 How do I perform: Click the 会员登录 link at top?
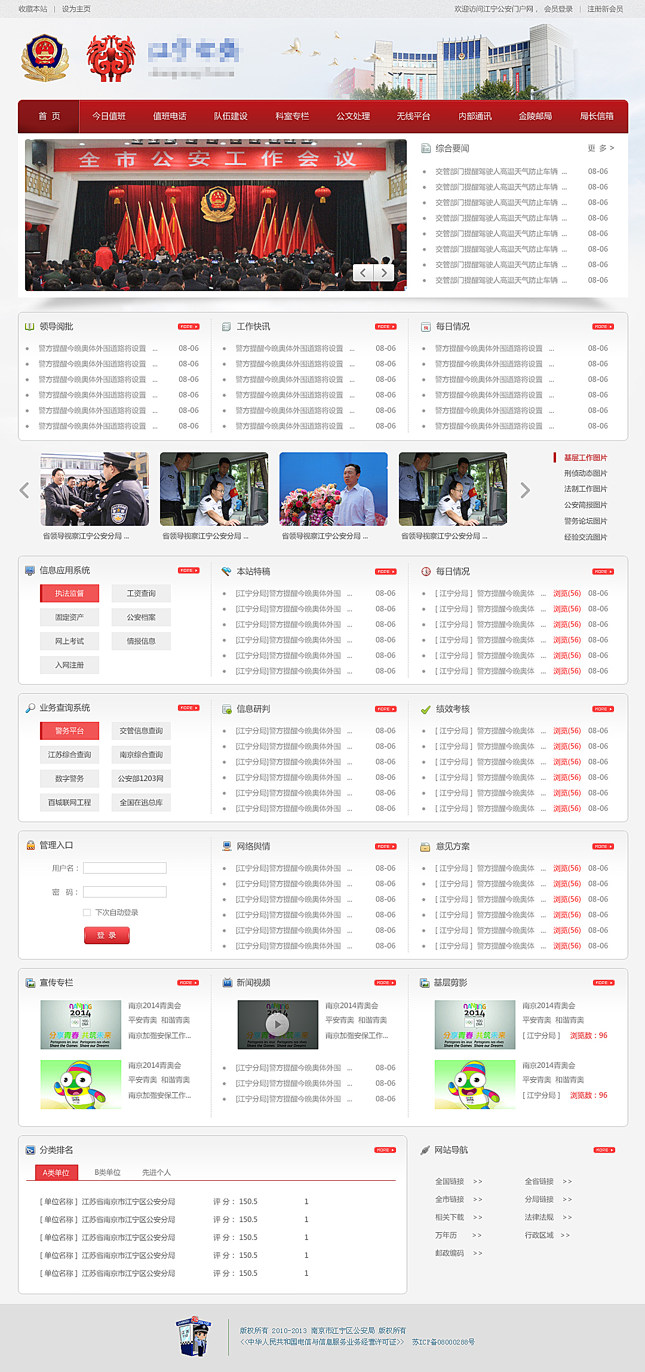tap(558, 9)
